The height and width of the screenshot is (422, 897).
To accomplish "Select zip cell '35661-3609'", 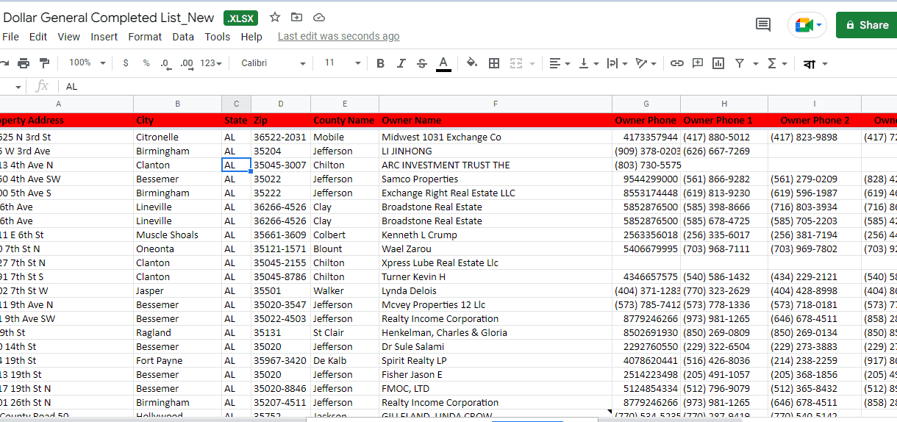I will click(x=281, y=235).
